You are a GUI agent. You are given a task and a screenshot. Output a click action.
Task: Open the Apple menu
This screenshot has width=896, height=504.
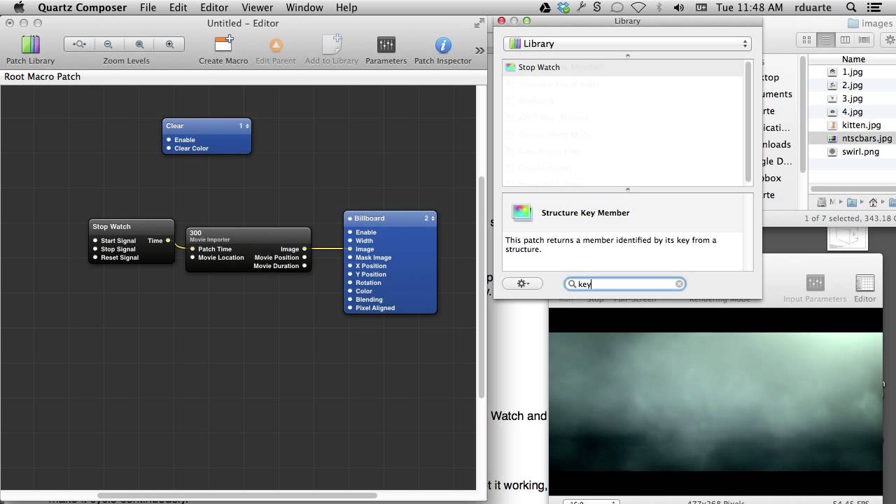(19, 8)
